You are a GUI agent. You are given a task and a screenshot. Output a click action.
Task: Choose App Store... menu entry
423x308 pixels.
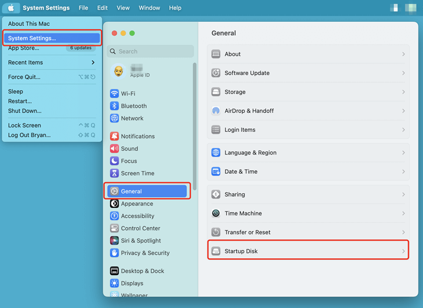pyautogui.click(x=24, y=48)
